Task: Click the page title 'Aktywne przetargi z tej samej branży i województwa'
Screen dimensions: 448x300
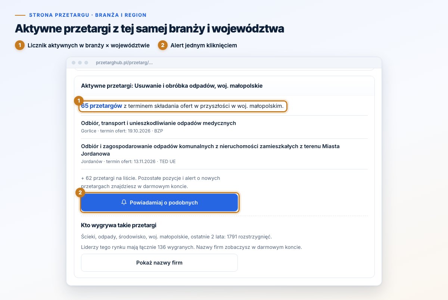Action: coord(149,28)
